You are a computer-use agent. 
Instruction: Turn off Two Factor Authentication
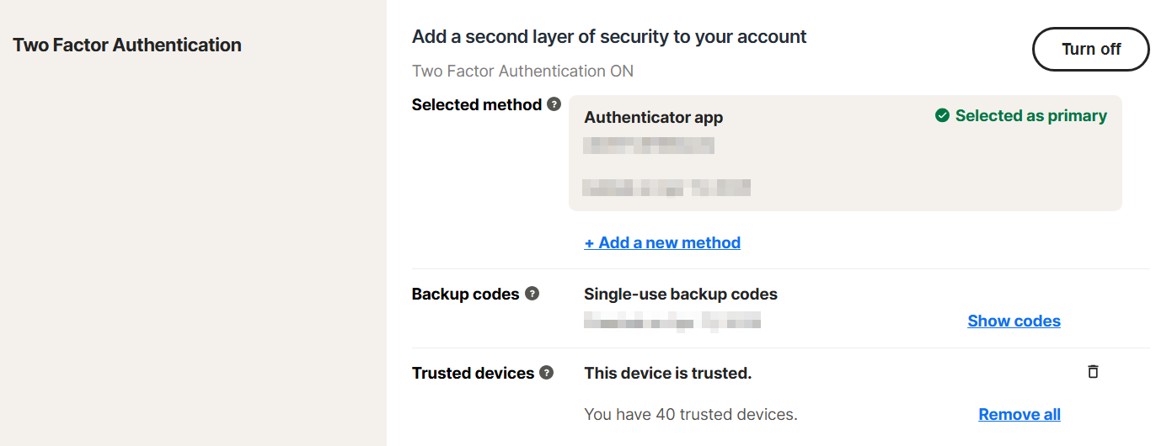pos(1091,49)
